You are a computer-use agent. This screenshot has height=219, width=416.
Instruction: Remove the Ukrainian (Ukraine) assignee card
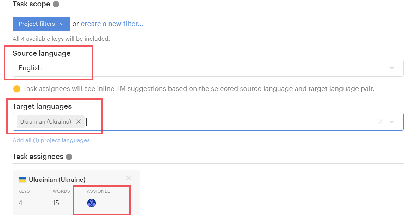(129, 178)
